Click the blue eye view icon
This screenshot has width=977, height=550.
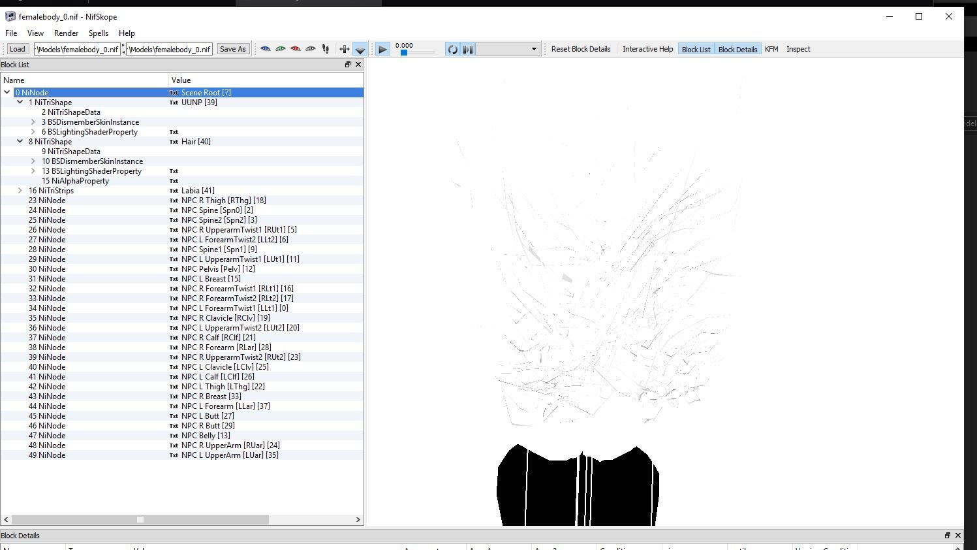(x=266, y=49)
